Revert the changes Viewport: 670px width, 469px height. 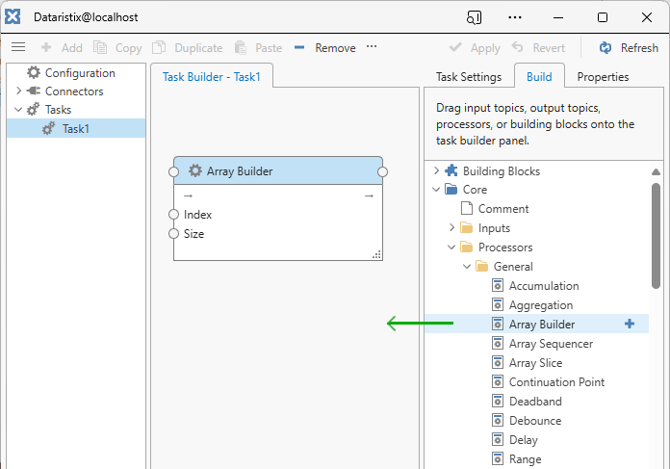(538, 47)
